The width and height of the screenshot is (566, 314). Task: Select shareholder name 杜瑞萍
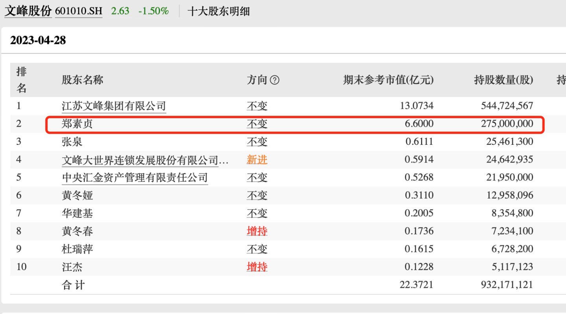click(77, 249)
